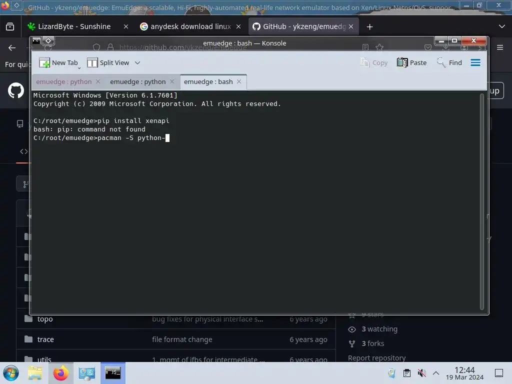Click muted volume tray icon
This screenshot has width=512, height=384.
[421, 373]
